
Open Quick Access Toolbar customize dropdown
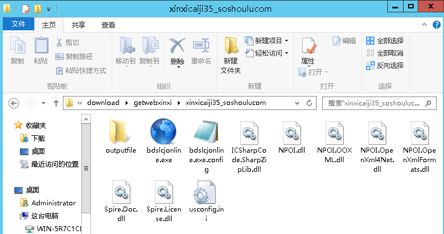48,10
